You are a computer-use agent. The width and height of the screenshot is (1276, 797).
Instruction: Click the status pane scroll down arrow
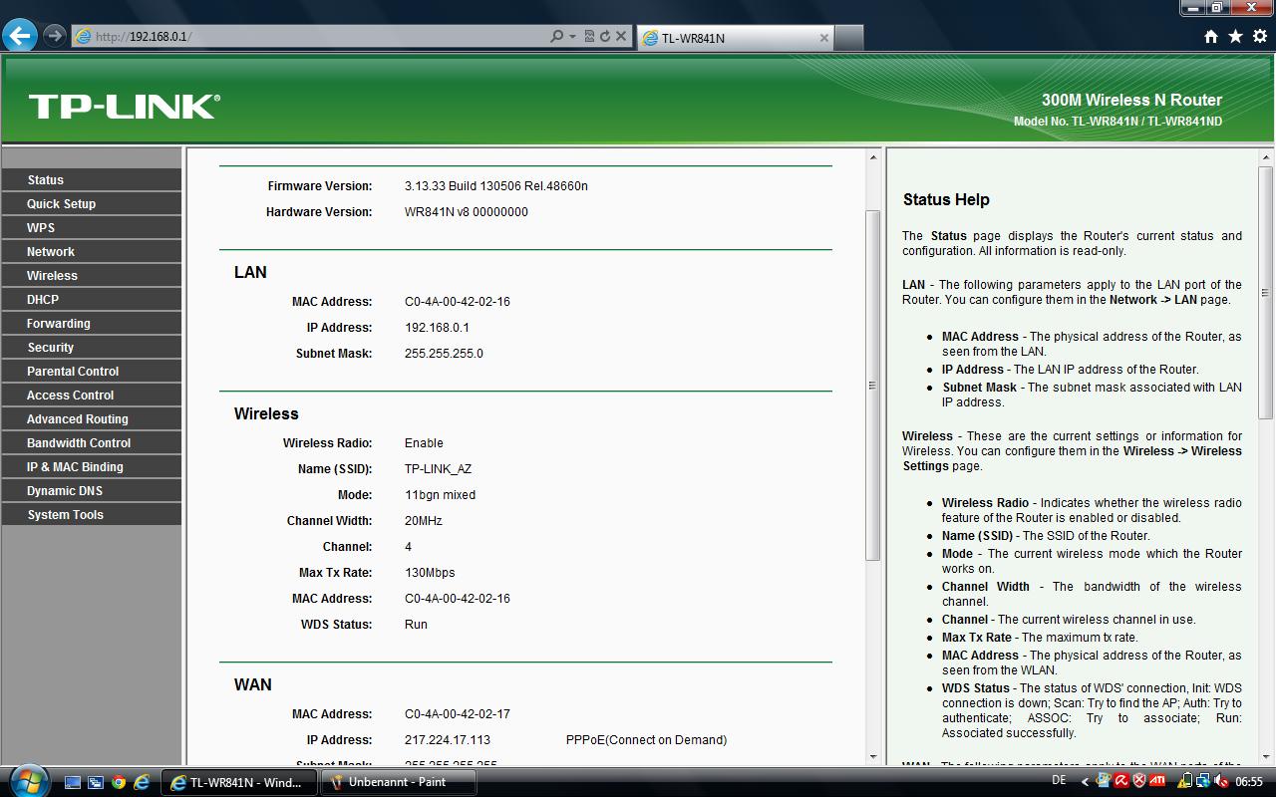(872, 756)
